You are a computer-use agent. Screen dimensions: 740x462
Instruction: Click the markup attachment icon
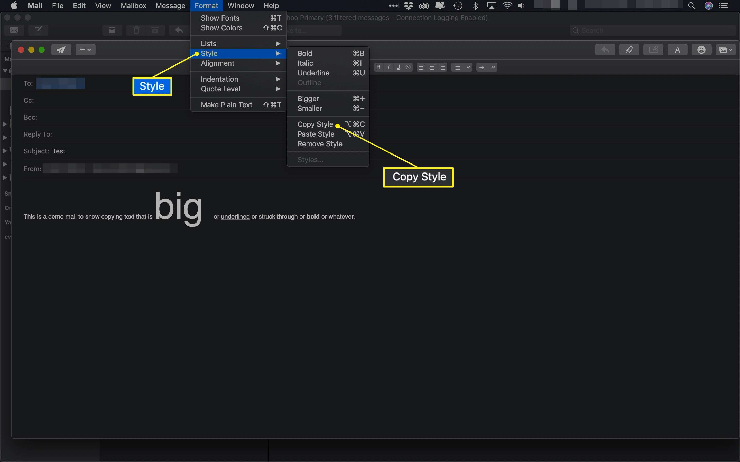pos(653,50)
